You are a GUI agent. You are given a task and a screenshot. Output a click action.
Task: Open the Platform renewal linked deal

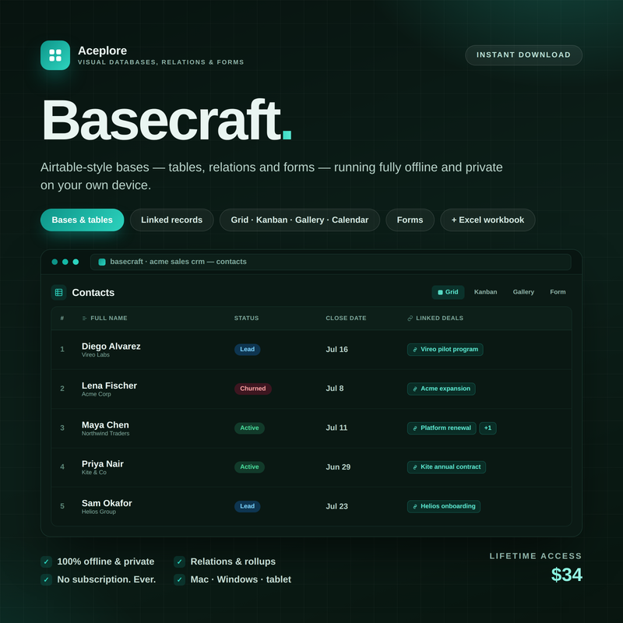442,428
